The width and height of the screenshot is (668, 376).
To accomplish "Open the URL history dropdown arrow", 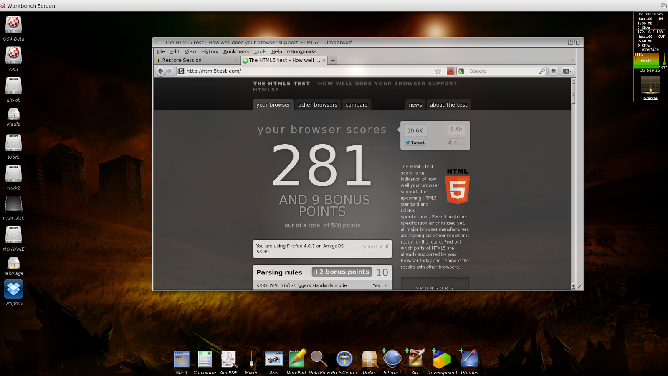I will pos(444,71).
